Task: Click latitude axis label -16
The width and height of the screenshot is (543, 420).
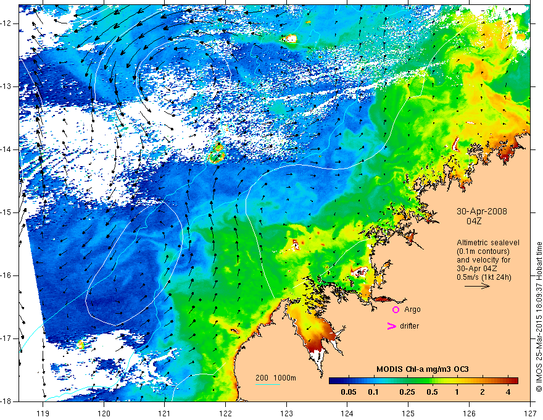Action: (6, 275)
